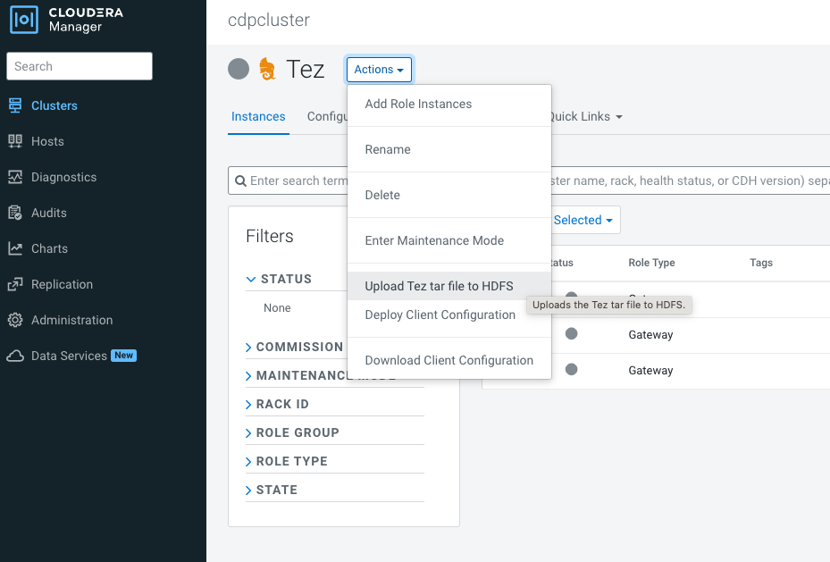Click Gateway in the second table row
Screen dimensions: 830x562
(x=650, y=334)
